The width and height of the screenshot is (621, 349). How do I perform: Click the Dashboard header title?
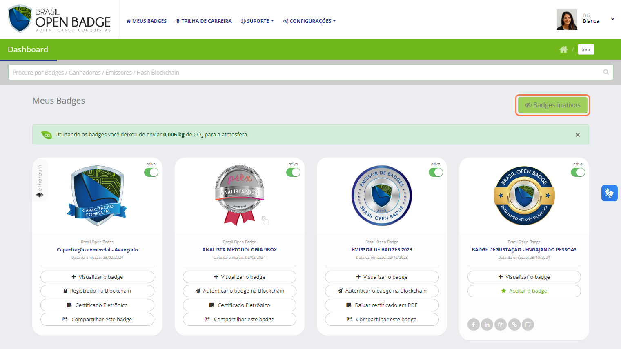[28, 49]
